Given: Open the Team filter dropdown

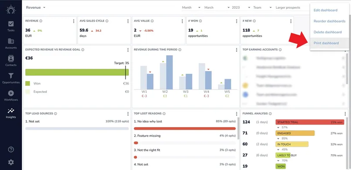Looking at the screenshot, I should [262, 7].
